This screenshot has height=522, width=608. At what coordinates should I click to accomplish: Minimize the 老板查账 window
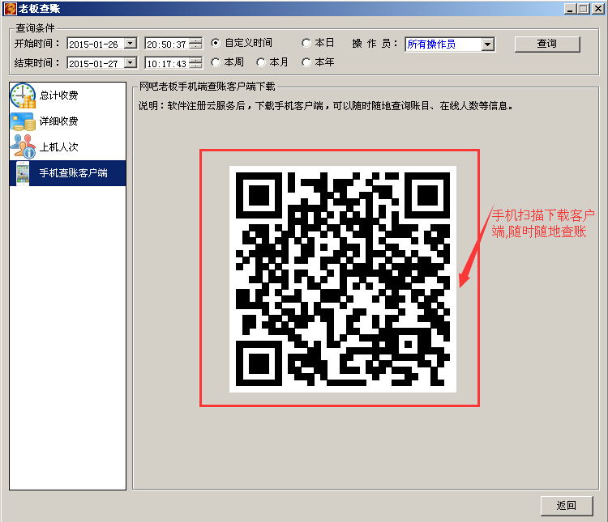(x=570, y=9)
